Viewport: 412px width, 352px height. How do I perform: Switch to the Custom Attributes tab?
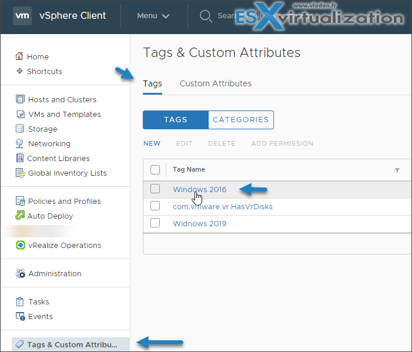(x=216, y=83)
